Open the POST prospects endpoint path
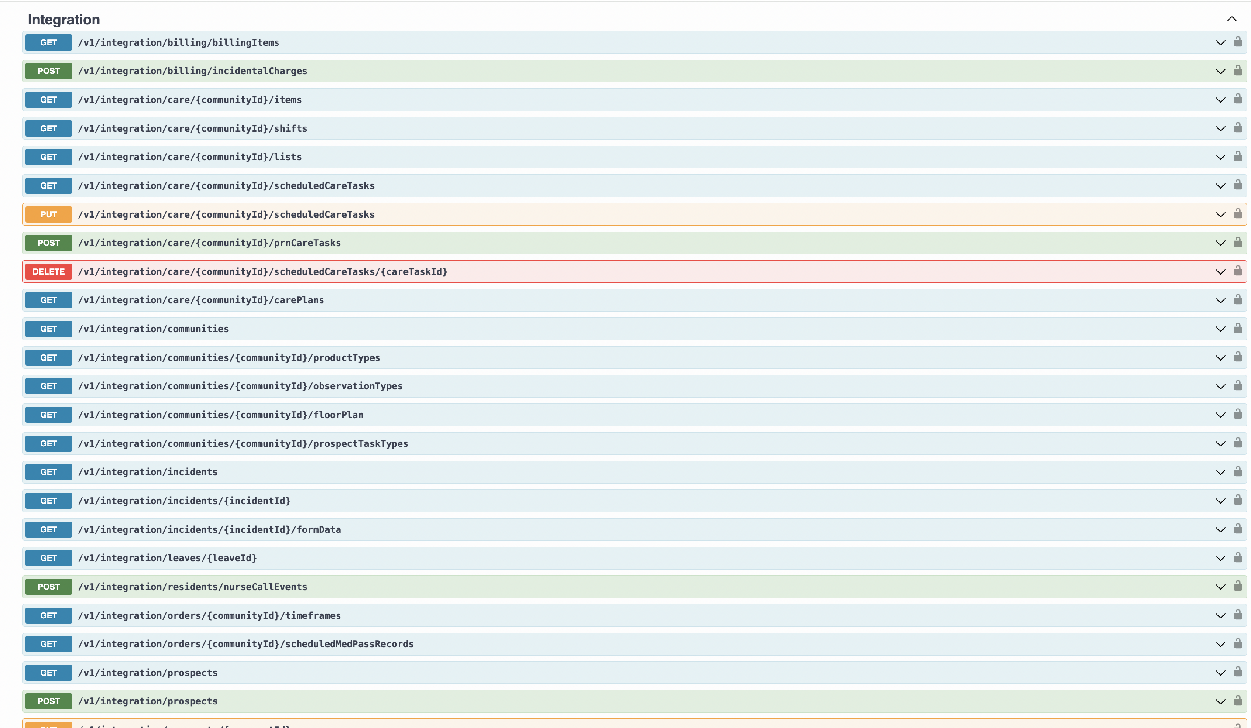The image size is (1251, 728). point(148,701)
